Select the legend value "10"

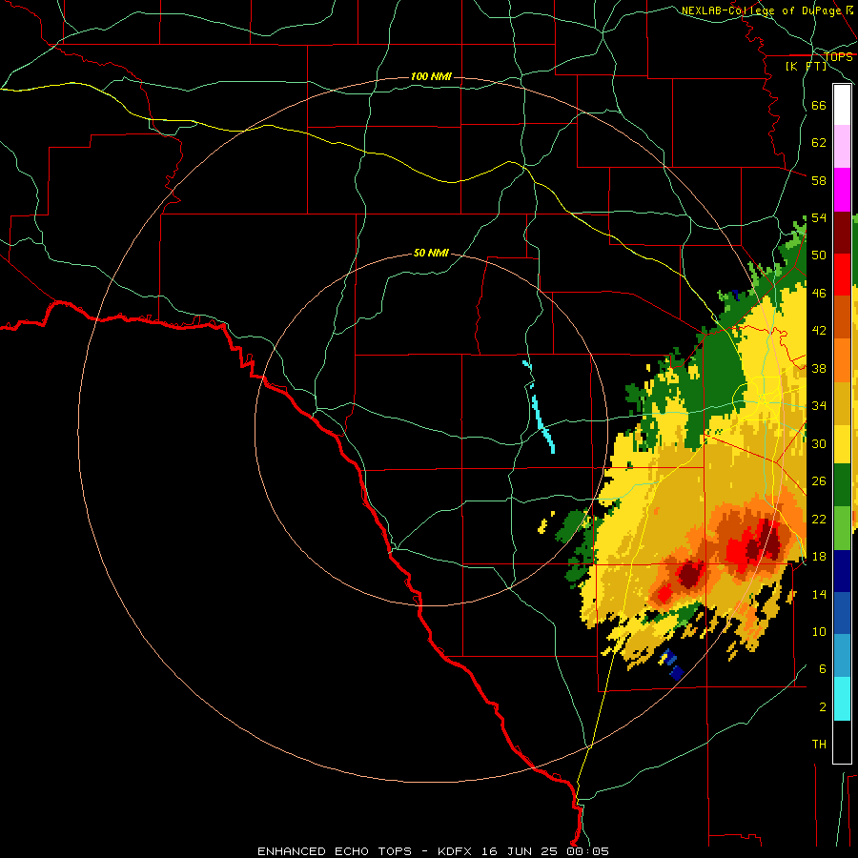tap(819, 631)
